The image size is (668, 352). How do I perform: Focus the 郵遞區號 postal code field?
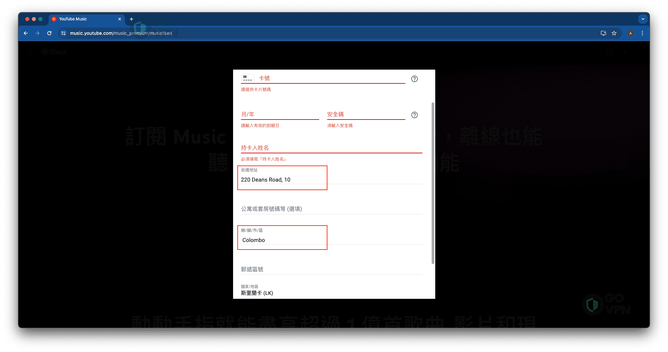(331, 269)
